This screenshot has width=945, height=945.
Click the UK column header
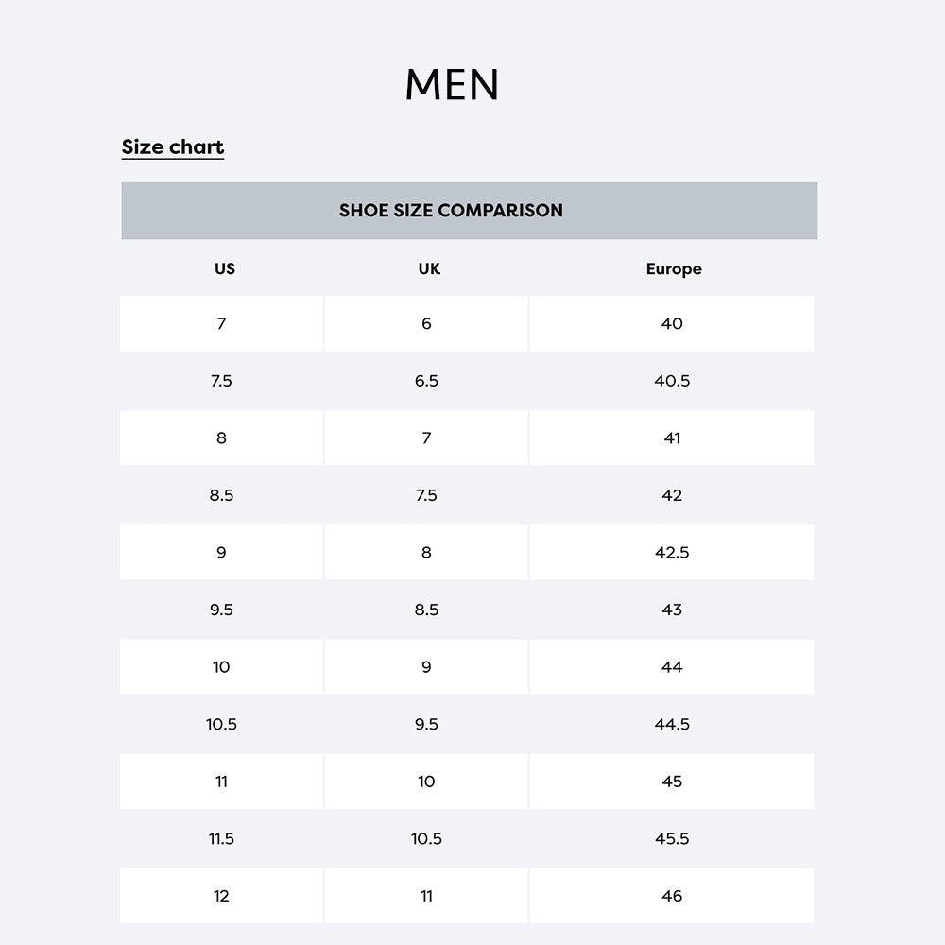pyautogui.click(x=429, y=268)
